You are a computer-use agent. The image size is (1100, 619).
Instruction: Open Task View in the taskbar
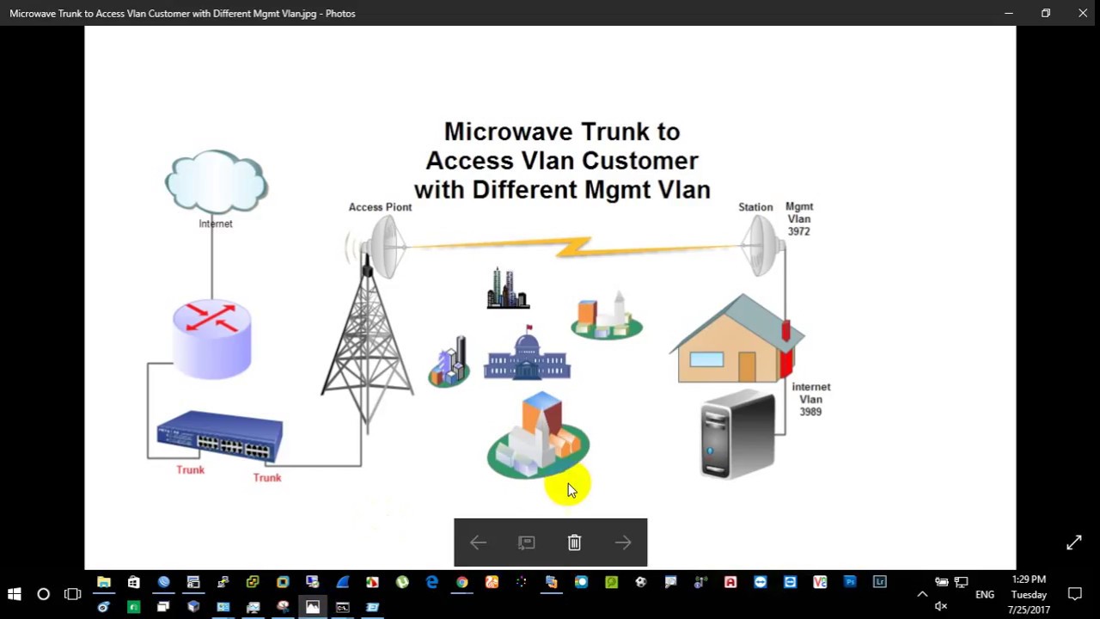click(x=72, y=594)
